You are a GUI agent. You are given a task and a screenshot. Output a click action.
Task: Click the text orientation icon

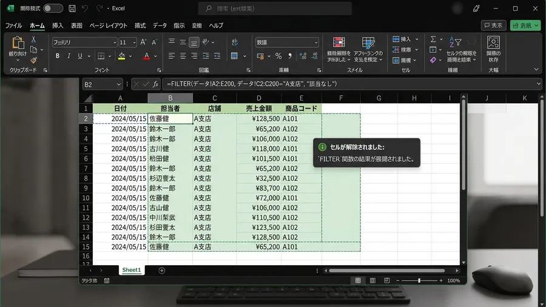(x=206, y=42)
